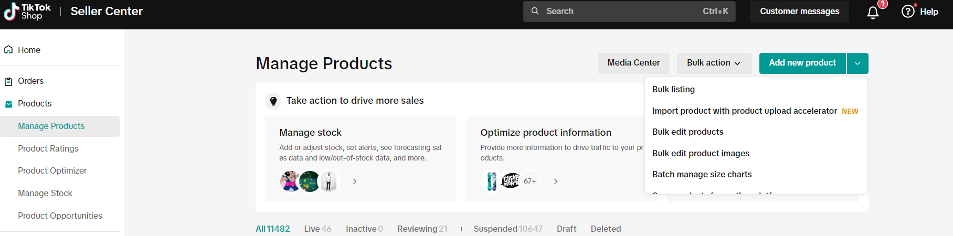Open Manage stock card chevron arrow
The image size is (953, 236).
pos(355,181)
